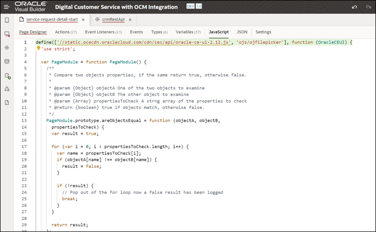Click 'var result = true;' line

pyautogui.click(x=75, y=134)
